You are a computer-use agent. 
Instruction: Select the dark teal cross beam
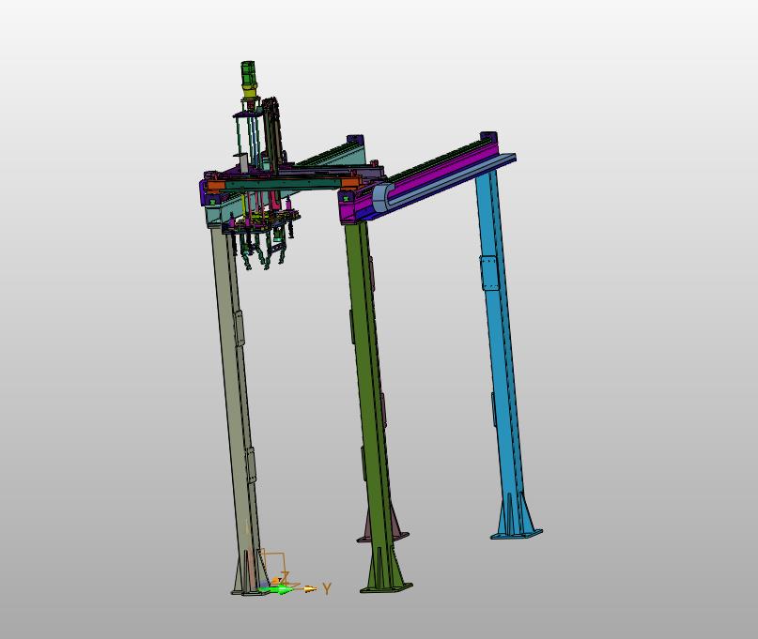click(x=283, y=184)
